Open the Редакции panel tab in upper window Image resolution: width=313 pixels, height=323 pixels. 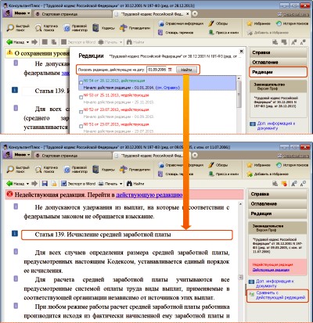[x=278, y=72]
